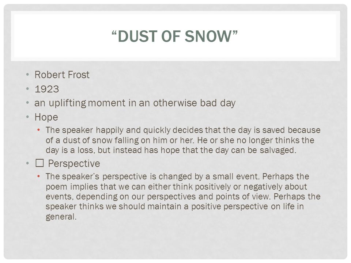Click the word "general" ending the last paragraph

(61, 217)
